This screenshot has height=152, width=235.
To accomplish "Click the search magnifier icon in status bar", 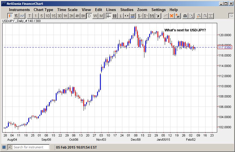I will point(10,147).
